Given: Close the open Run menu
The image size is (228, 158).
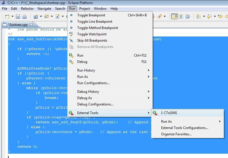Looking at the screenshot, I should tap(72, 9).
